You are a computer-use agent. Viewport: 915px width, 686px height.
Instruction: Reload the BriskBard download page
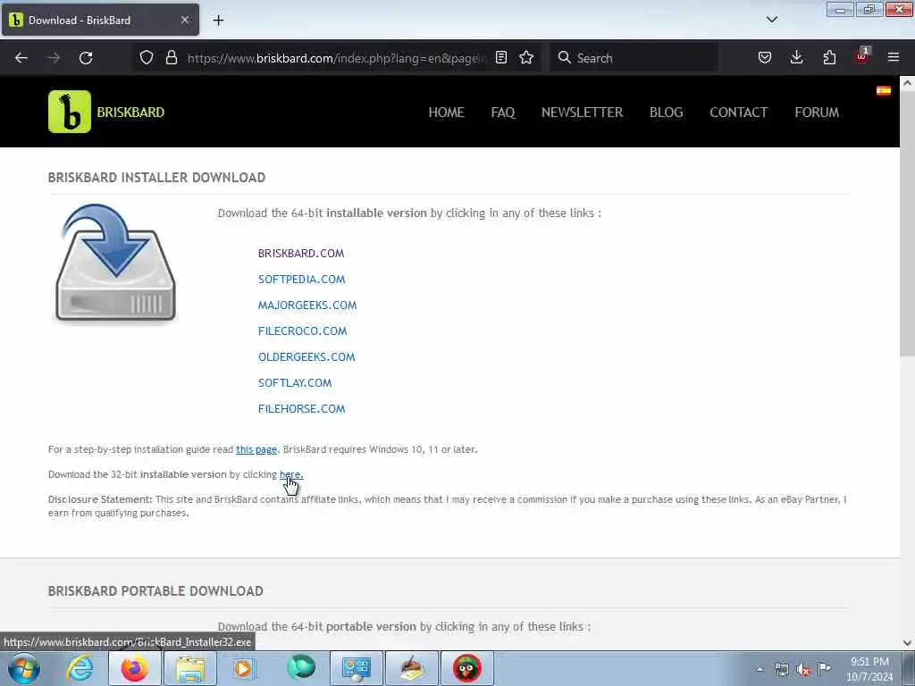click(x=86, y=58)
